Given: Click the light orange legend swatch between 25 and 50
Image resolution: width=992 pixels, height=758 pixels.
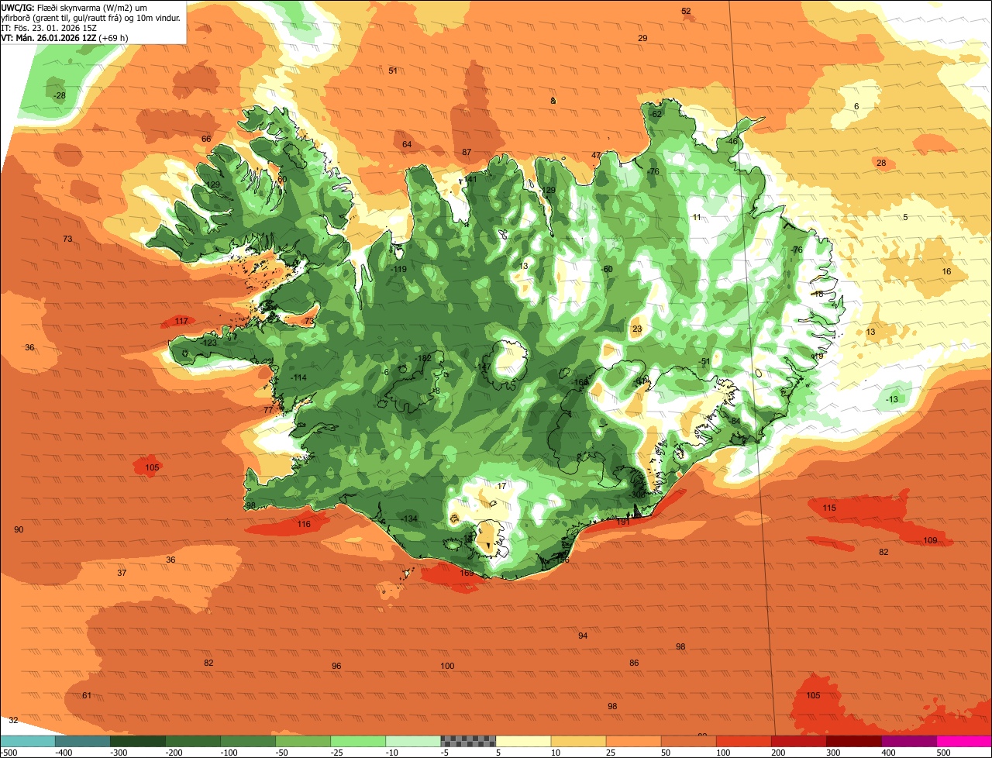Looking at the screenshot, I should (x=633, y=741).
